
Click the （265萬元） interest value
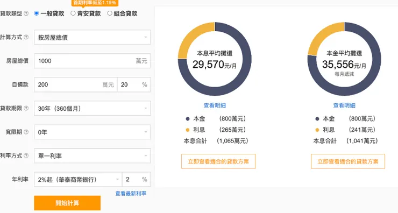tap(232, 130)
